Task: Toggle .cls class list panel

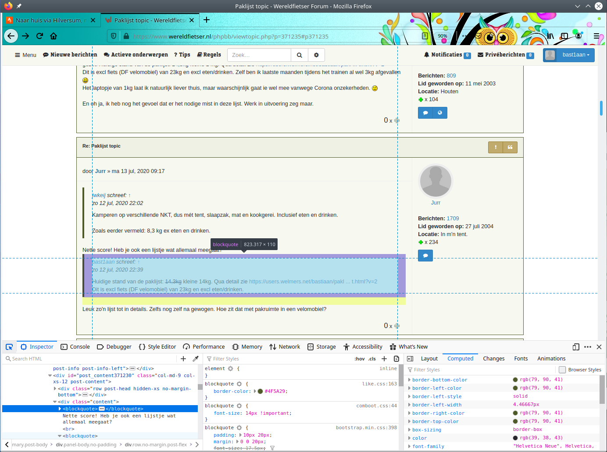Action: [372, 359]
